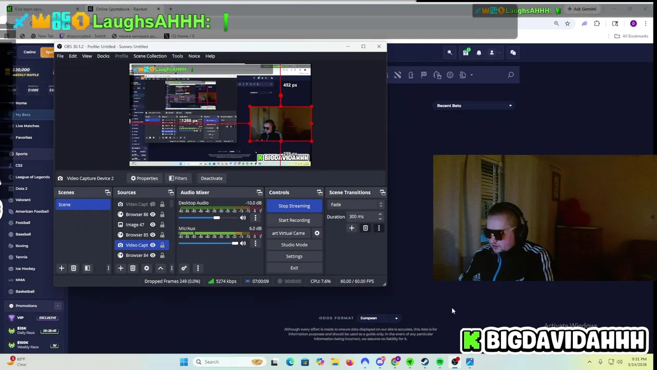Add a scene transition with plus icon

click(x=352, y=228)
